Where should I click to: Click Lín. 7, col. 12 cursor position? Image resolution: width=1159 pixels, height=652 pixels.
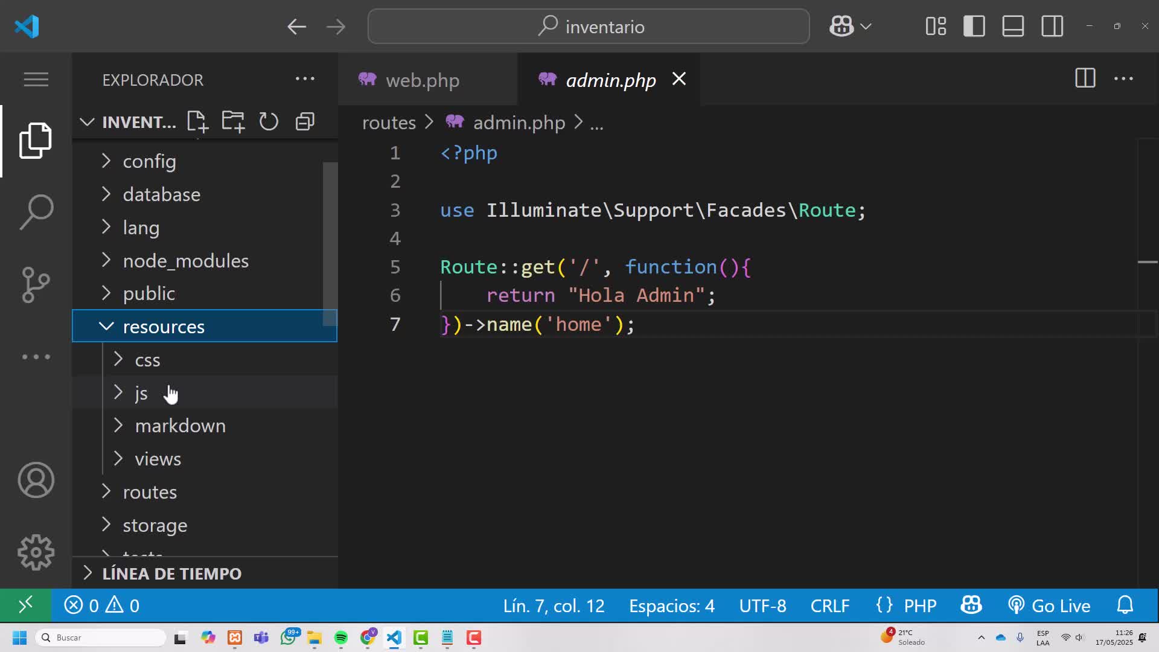(554, 606)
